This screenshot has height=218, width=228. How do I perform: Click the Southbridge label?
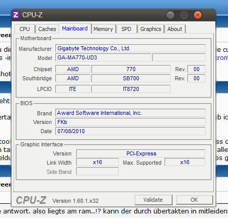click(37, 78)
